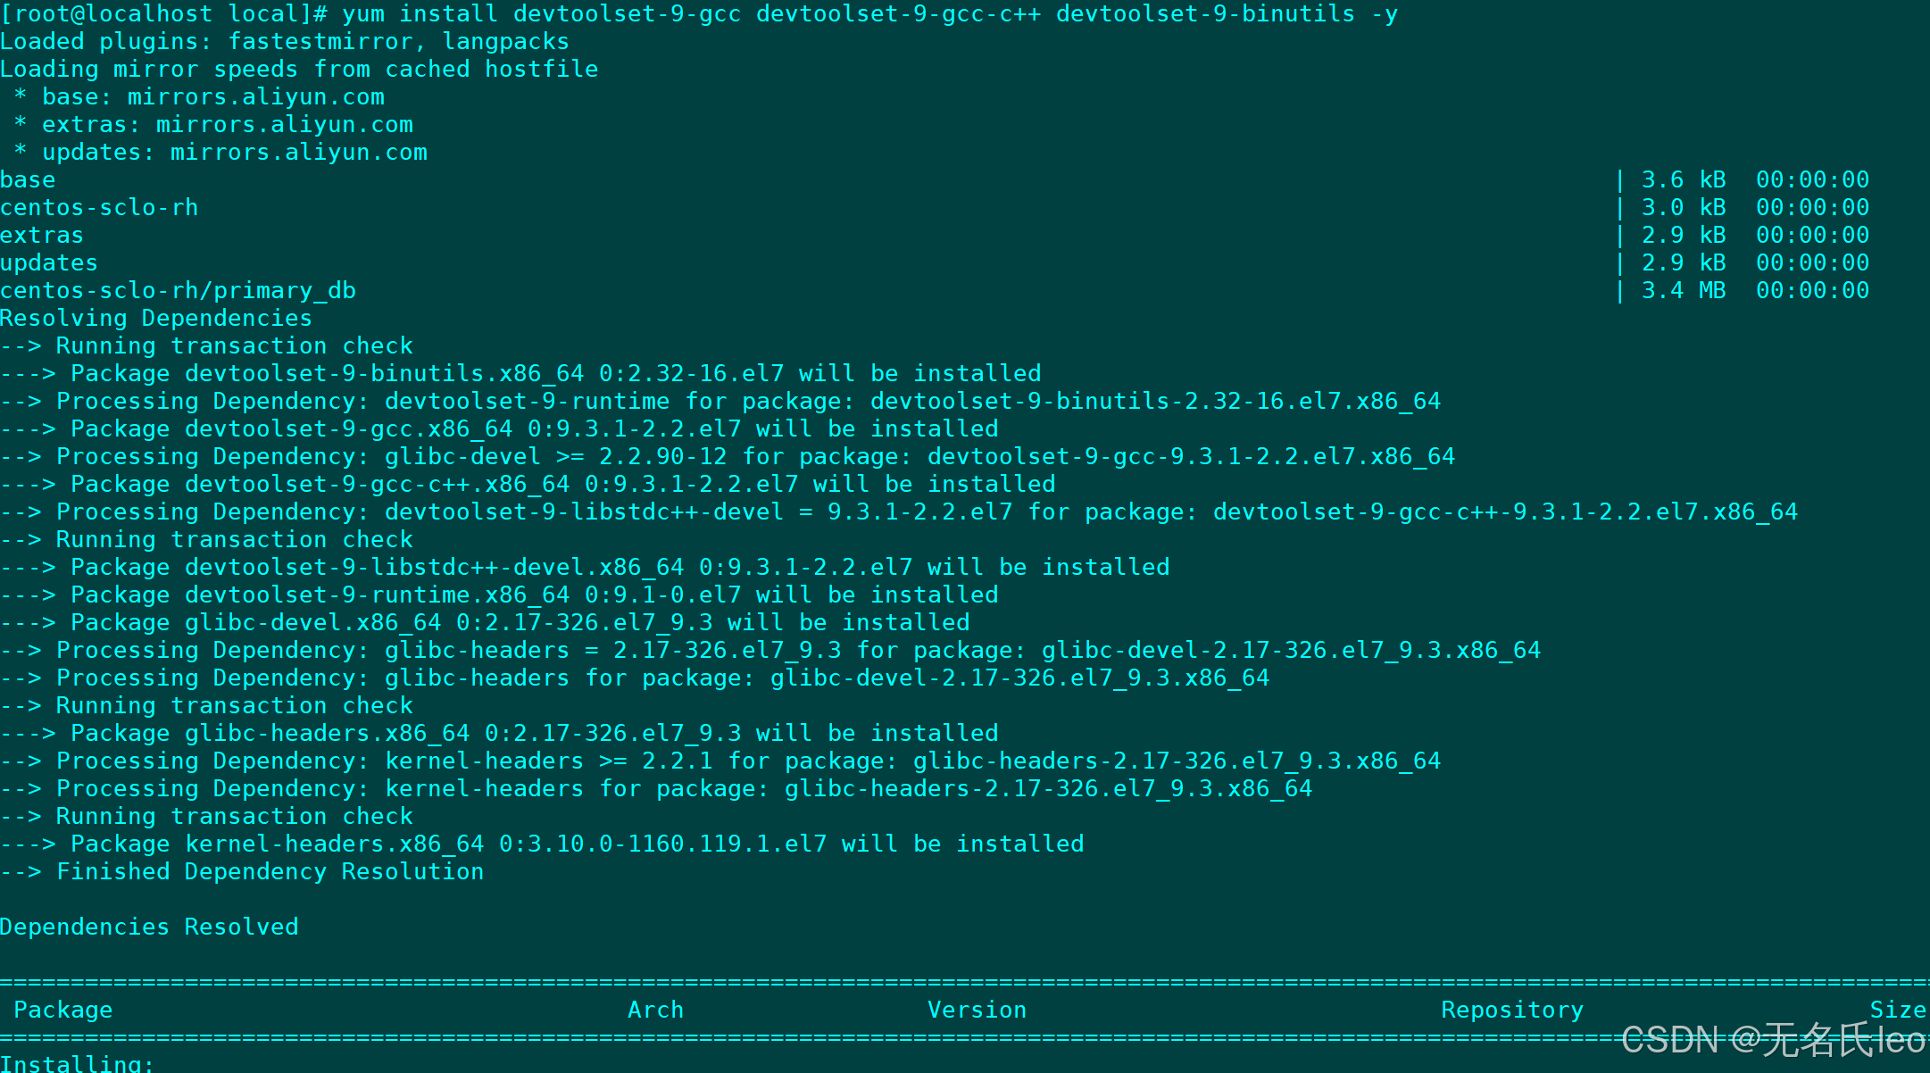
Task: Click the mirrors.aliyun.com extras mirror URL
Action: tap(283, 124)
